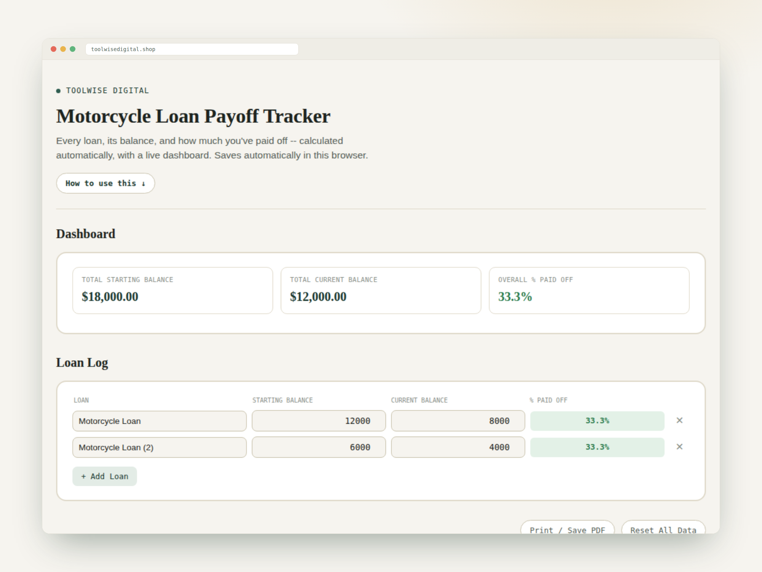Click the Motorcycle Loan Payoff Tracker heading
This screenshot has height=572, width=762.
pos(193,116)
